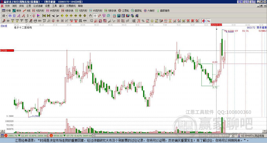Click the 主页 button
Viewport: 267px width, 143px height.
point(253,2)
